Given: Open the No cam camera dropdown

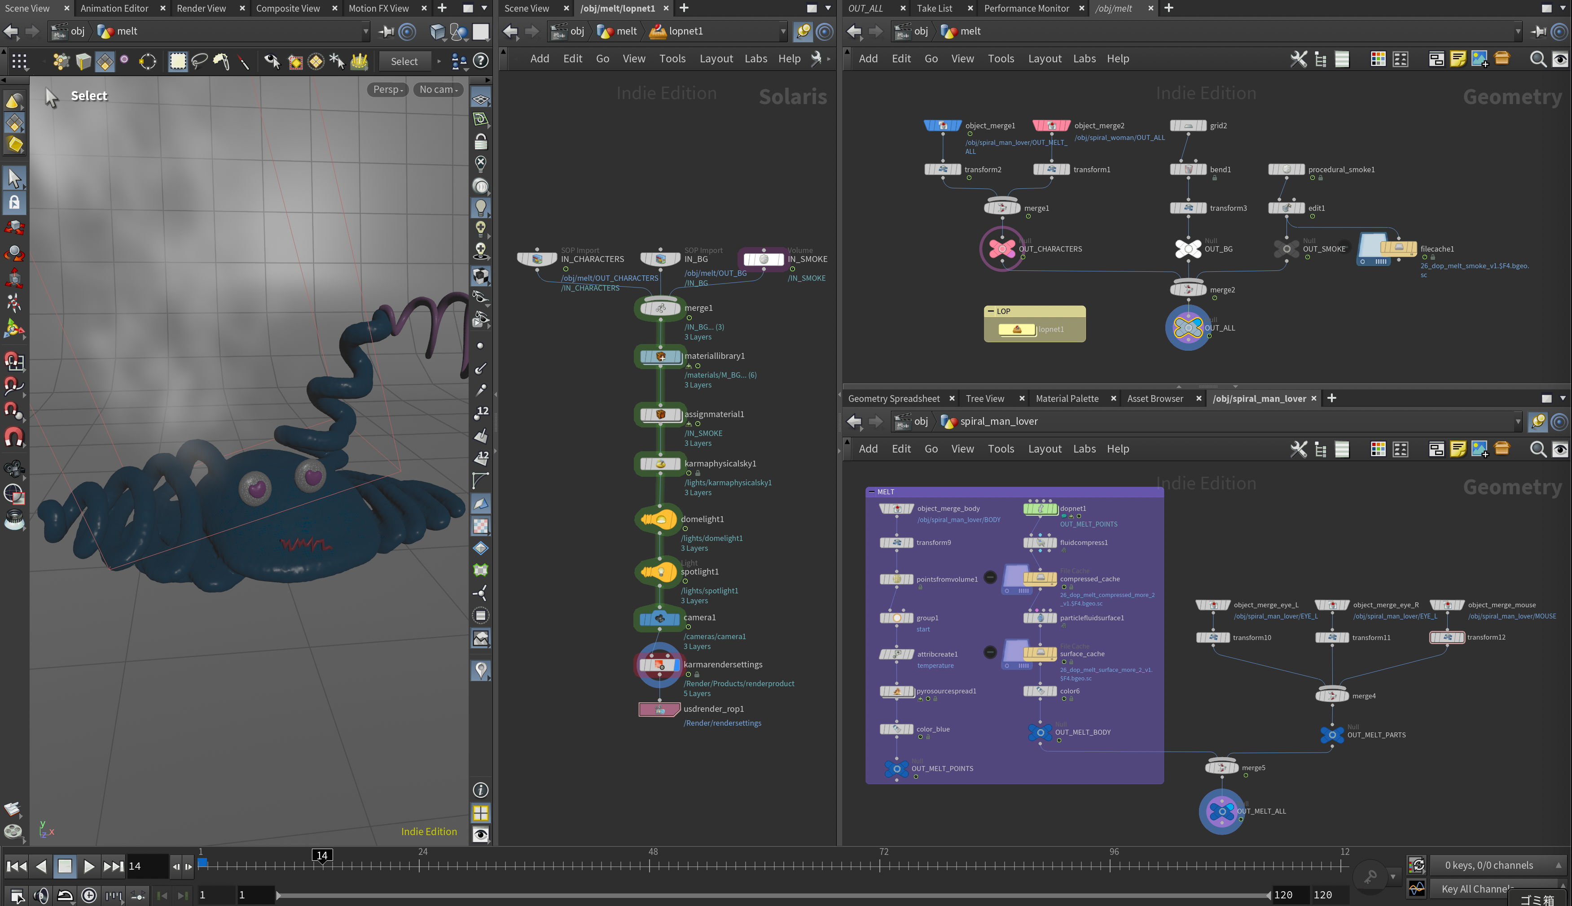Looking at the screenshot, I should [438, 90].
